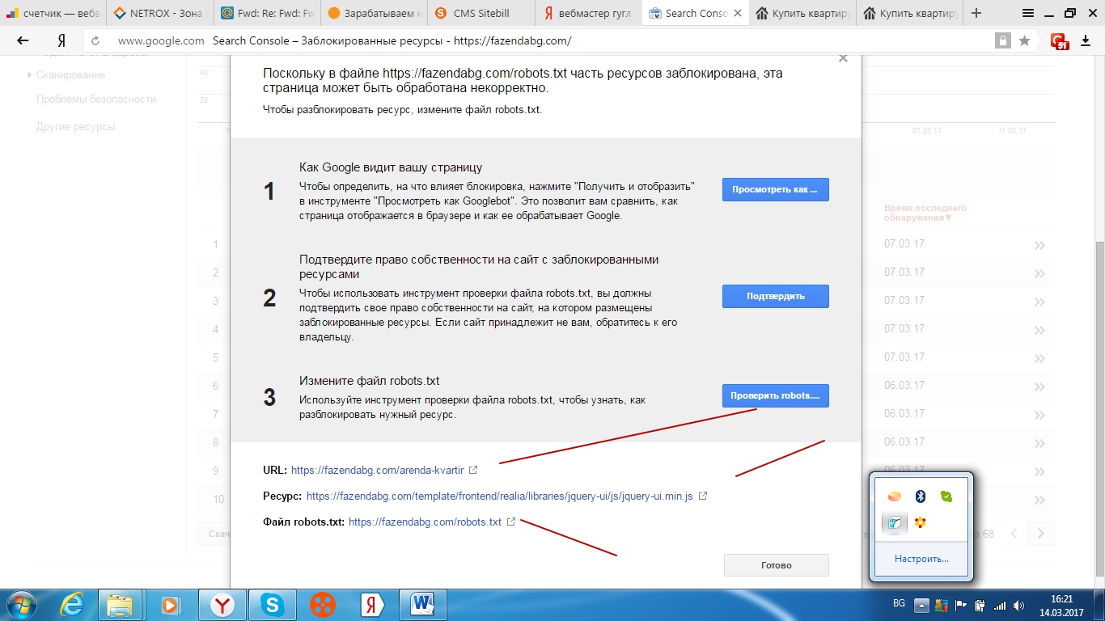Open the red extension icon with badge 51

pyautogui.click(x=1060, y=40)
